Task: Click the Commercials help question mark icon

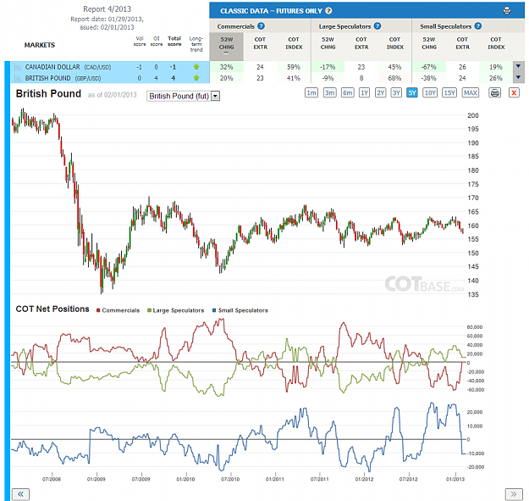Action: pos(262,26)
